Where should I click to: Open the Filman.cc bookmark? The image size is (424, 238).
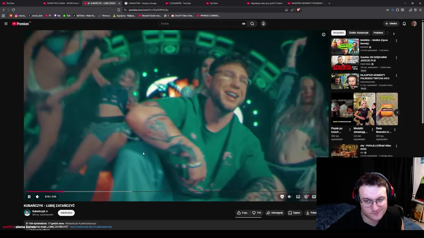point(104,16)
